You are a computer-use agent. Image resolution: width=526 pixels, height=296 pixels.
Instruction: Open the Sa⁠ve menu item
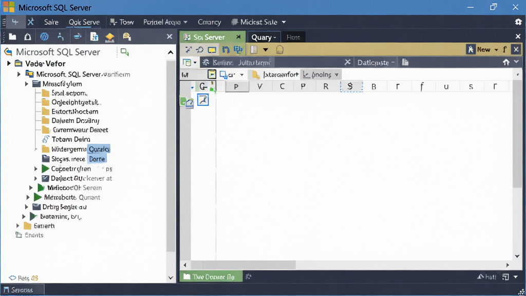51,22
